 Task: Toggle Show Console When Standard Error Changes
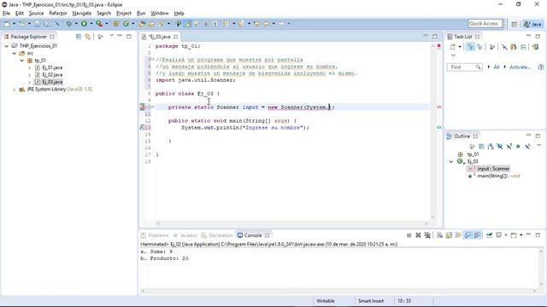pyautogui.click(x=477, y=235)
